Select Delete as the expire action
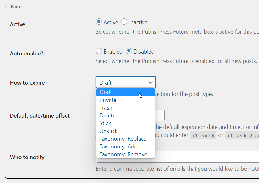The width and height of the screenshot is (259, 183). pyautogui.click(x=107, y=115)
